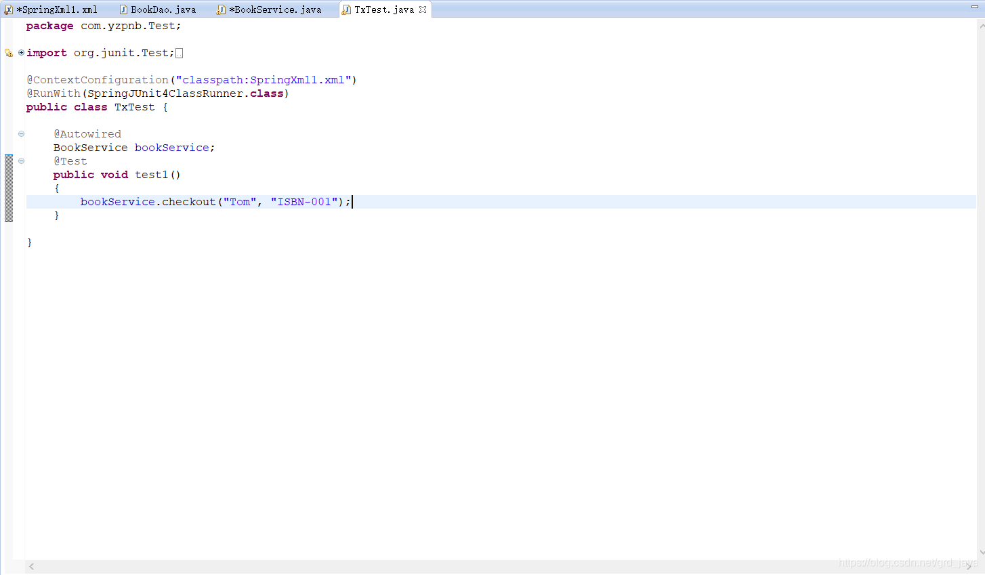Click the Java file icon on TxTest.java tab
The image size is (985, 575).
(346, 9)
